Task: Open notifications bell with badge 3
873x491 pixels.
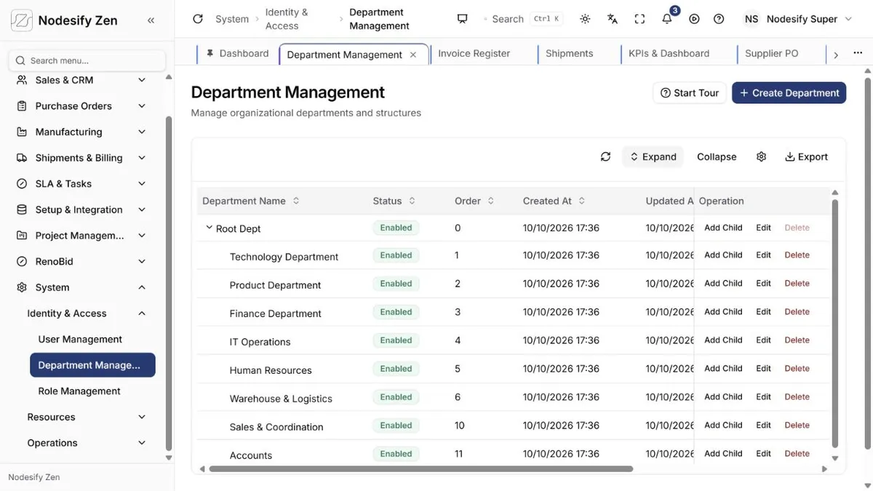Action: point(668,18)
